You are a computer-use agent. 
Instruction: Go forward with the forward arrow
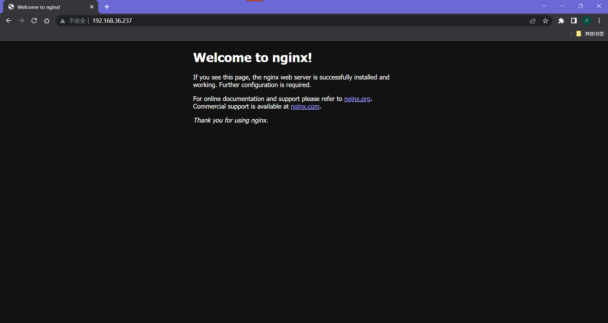point(21,21)
